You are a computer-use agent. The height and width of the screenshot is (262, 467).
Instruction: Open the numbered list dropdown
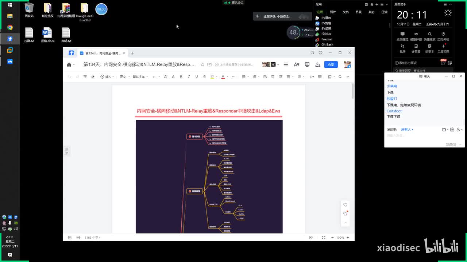coord(256,77)
